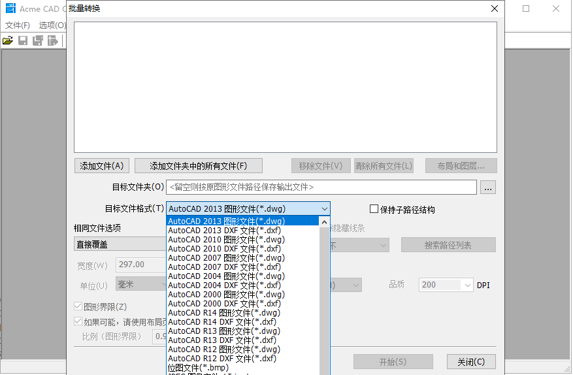Open the DPI quality 200 dropdown
Viewport: 573px width, 375px height.
point(467,285)
